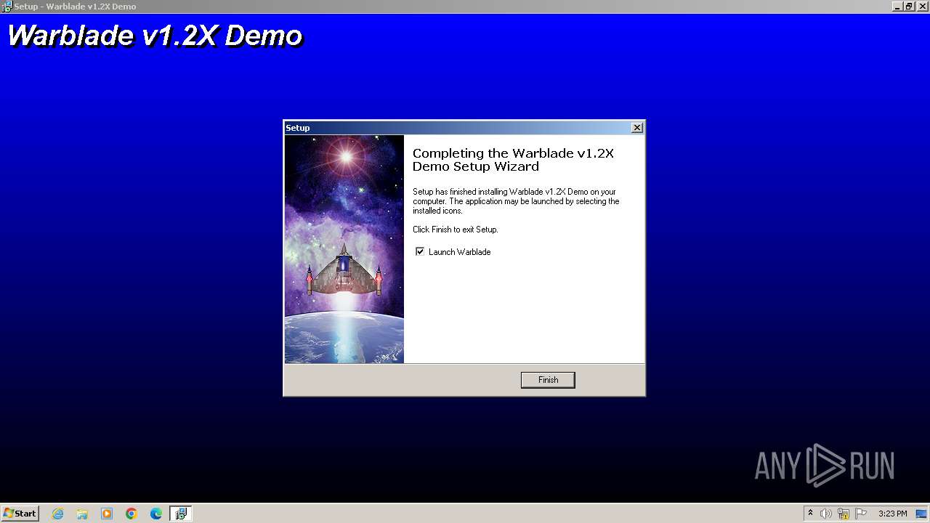Click the Show desktop button
The image size is (930, 523).
[x=923, y=514]
